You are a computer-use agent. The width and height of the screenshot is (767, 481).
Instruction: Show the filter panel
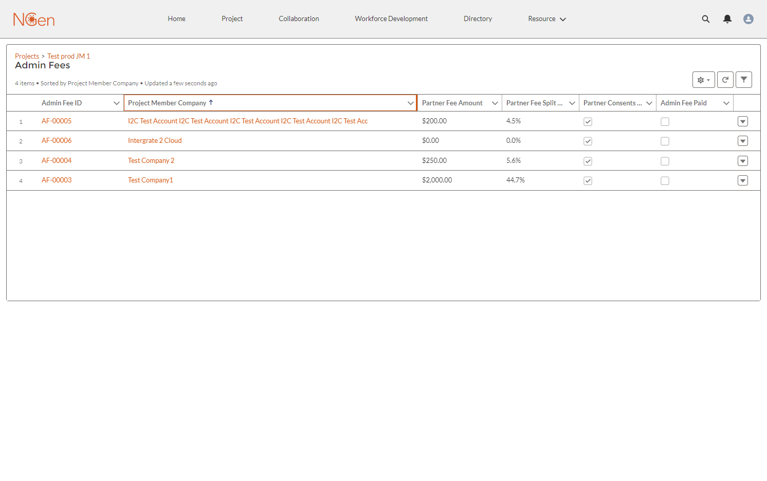[x=744, y=80]
